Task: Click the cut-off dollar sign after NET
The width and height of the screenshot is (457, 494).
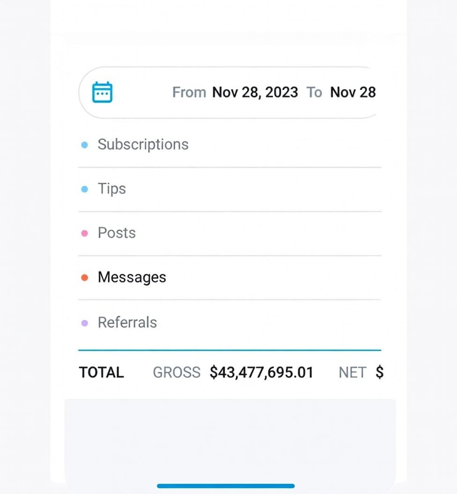Action: tap(380, 373)
